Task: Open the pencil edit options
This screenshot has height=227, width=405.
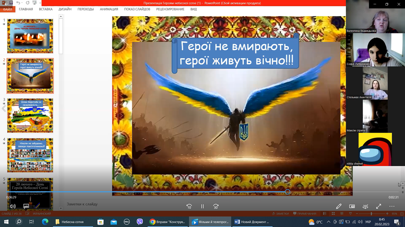Action: tap(338, 206)
